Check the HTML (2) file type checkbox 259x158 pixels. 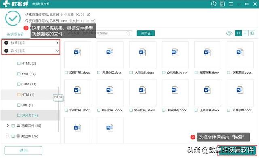[x=19, y=63]
